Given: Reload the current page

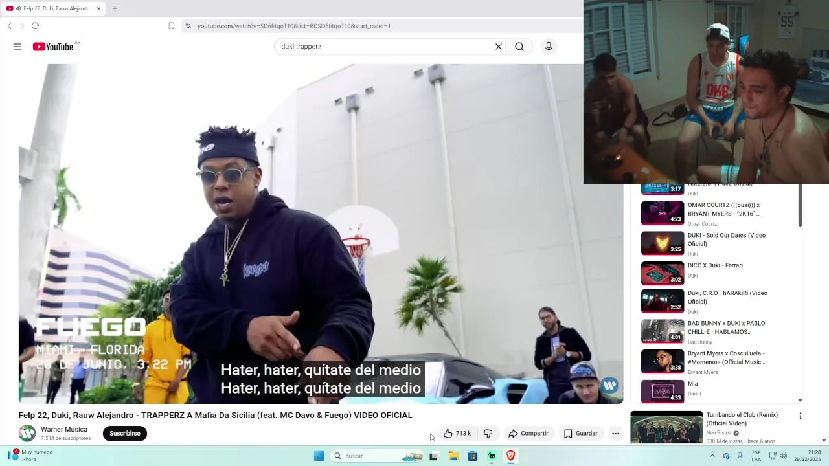Looking at the screenshot, I should pyautogui.click(x=36, y=26).
